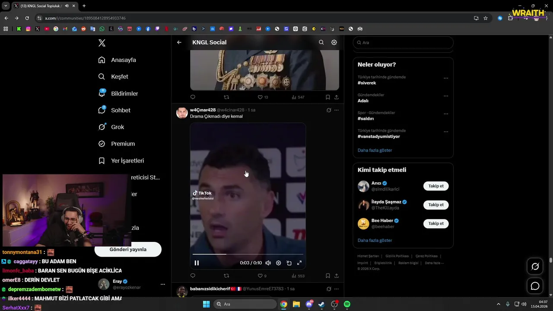Open Premium in the left navigation

[116, 144]
